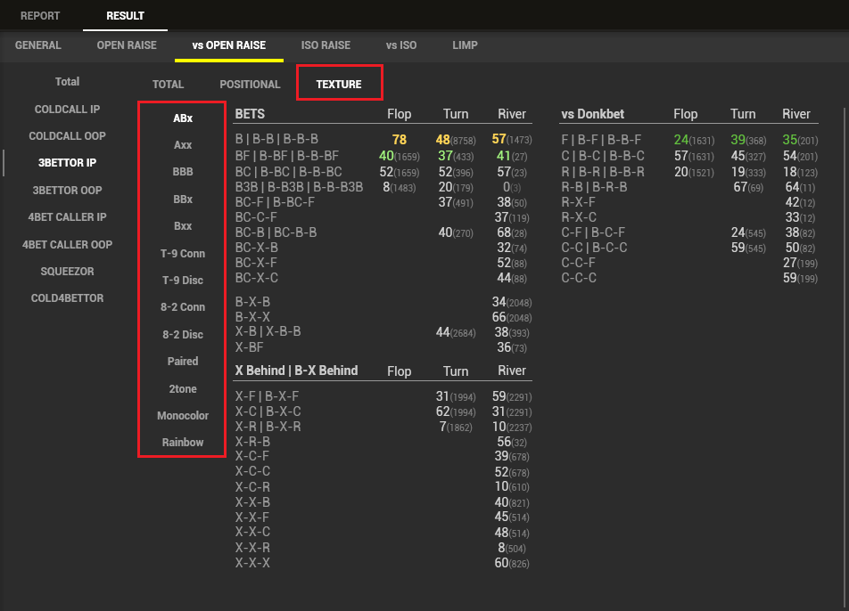
Task: Go to the ISO RAISE tab
Action: point(326,45)
